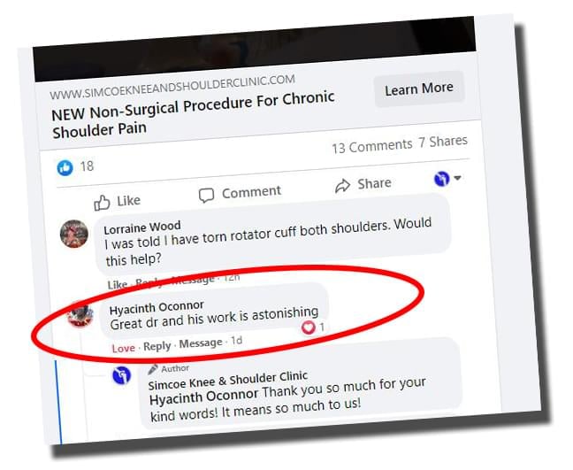Click Love under Hyacinth's comment
Image resolution: width=573 pixels, height=470 pixels.
124,348
